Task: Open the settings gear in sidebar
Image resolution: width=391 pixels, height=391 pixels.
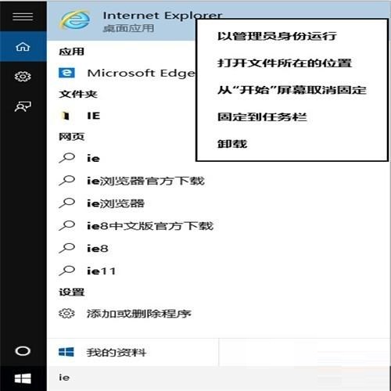Action: pos(23,77)
